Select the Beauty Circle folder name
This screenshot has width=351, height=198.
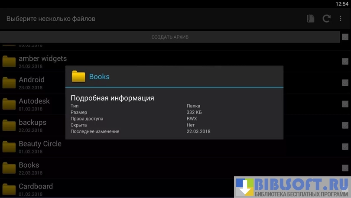[40, 144]
